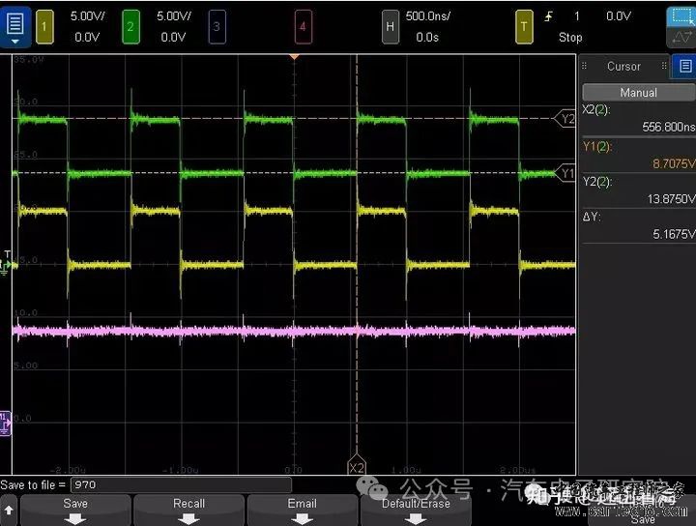Click the X2 cursor marker at the bottom

tap(357, 465)
